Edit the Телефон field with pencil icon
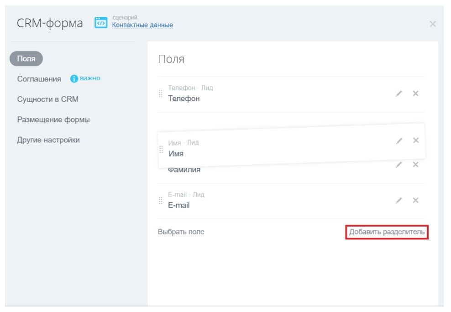Screen dimensions: 451x312 pos(399,94)
